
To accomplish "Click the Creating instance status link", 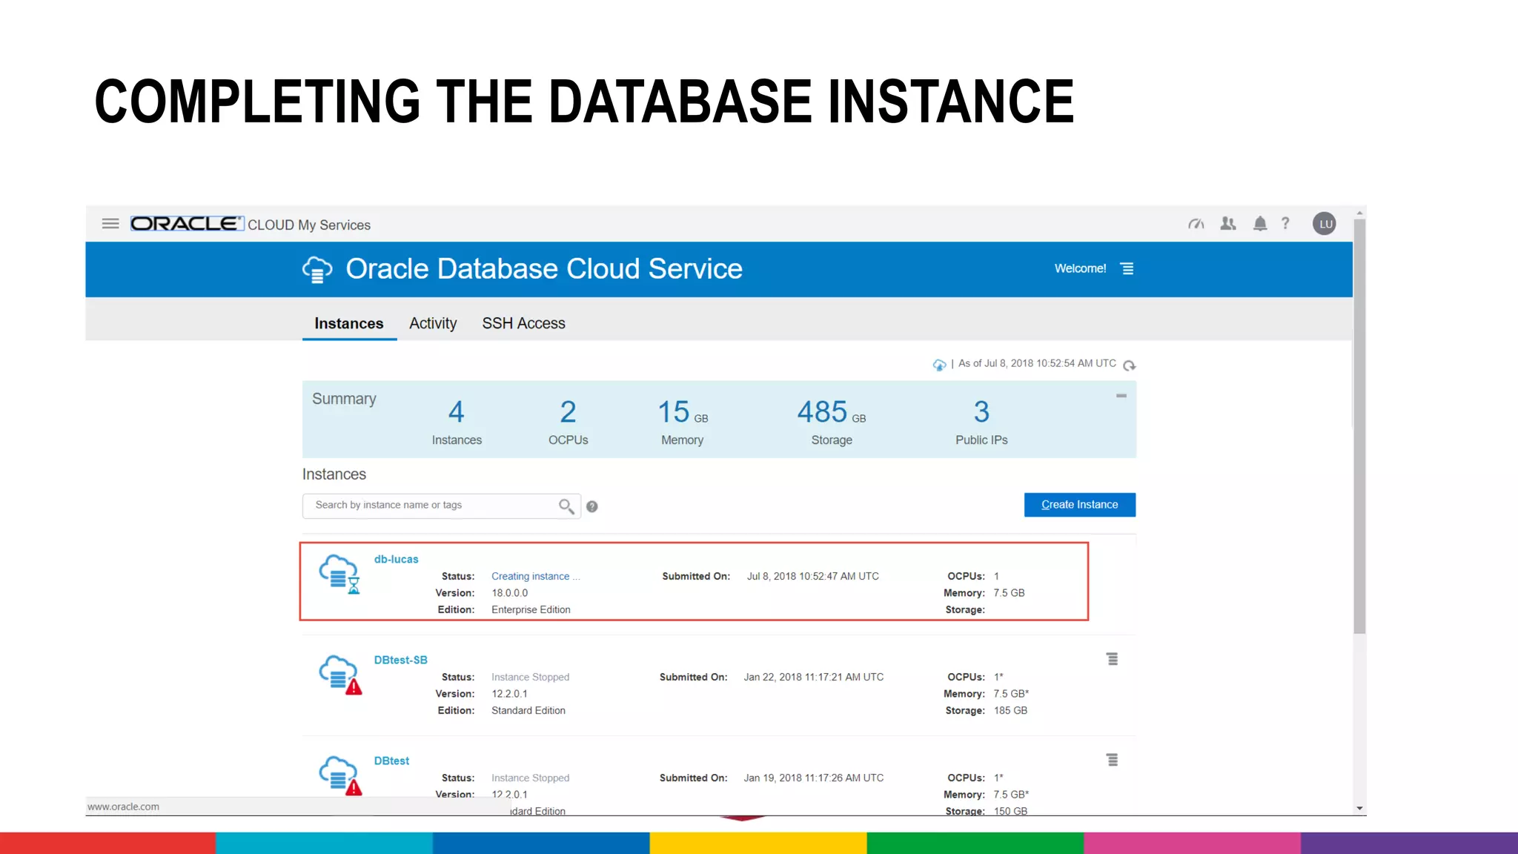I will click(x=535, y=576).
